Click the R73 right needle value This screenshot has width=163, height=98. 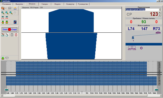pos(156,29)
